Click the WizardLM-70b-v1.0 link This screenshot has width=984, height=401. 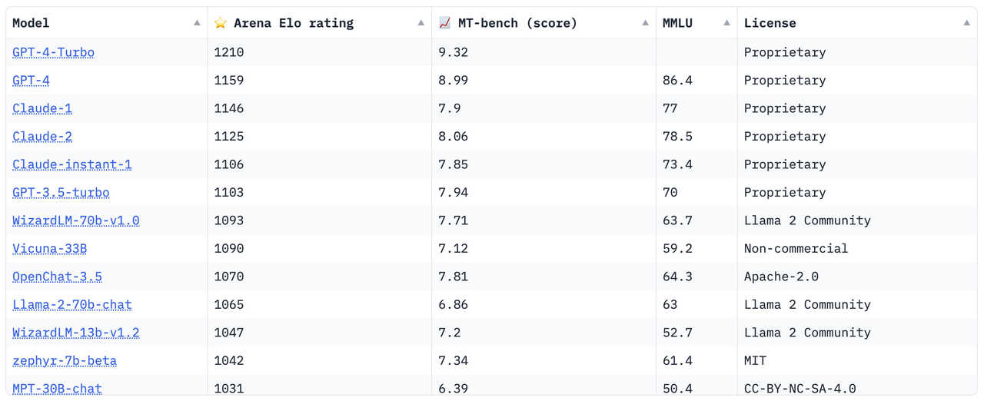[x=76, y=220]
